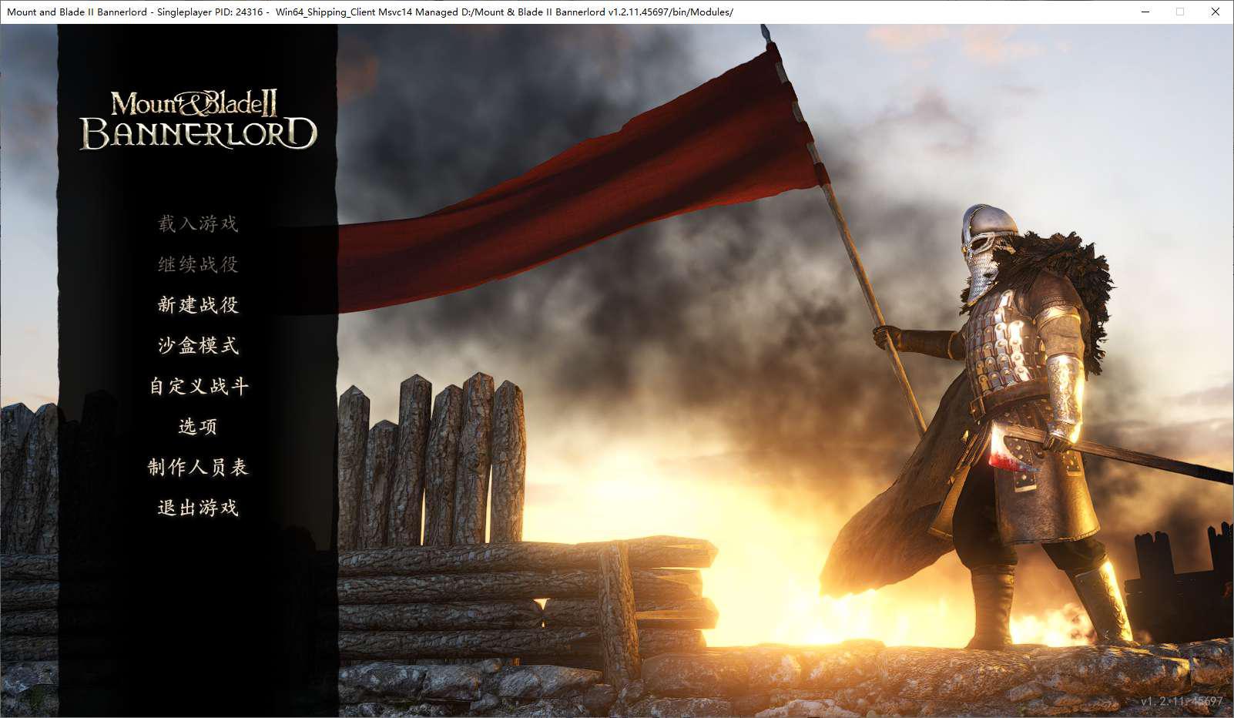
Task: Click the Mount & Blade II Bannerlord logo
Action: 198,120
